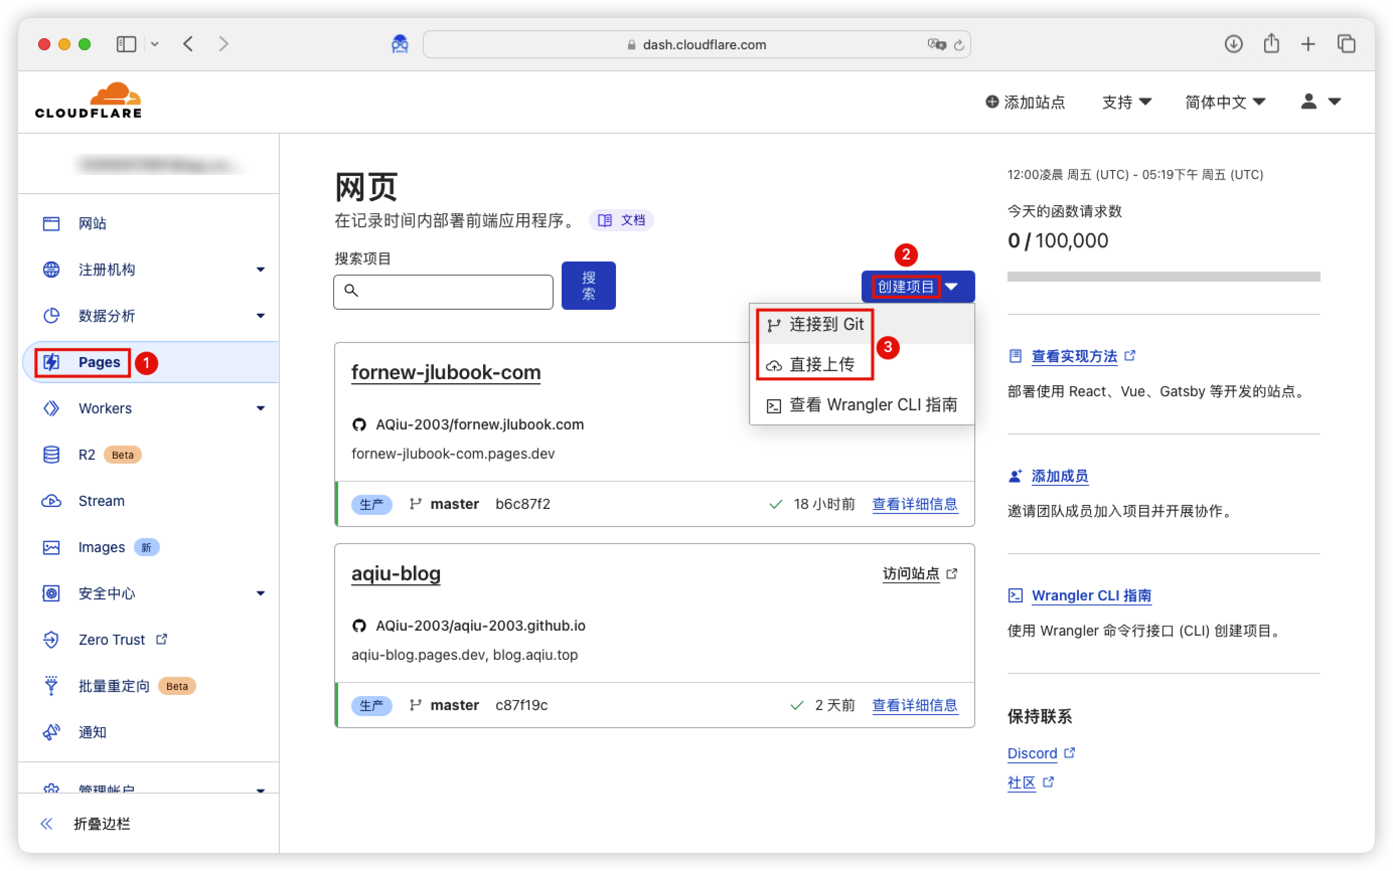Screen dimensions: 1393x871
Task: Click the R2 storage icon
Action: click(51, 455)
